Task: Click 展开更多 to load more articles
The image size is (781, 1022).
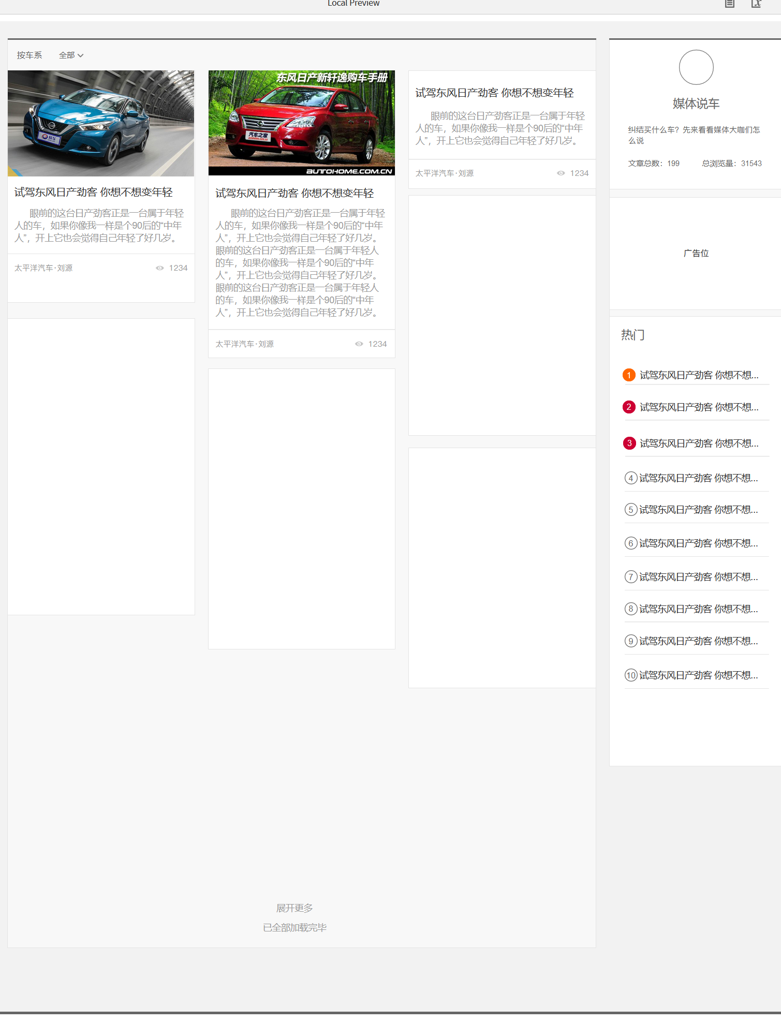Action: [x=294, y=908]
